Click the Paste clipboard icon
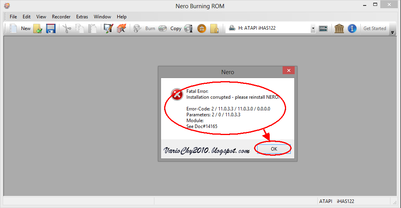Image resolution: width=401 pixels, height=208 pixels. 92,28
